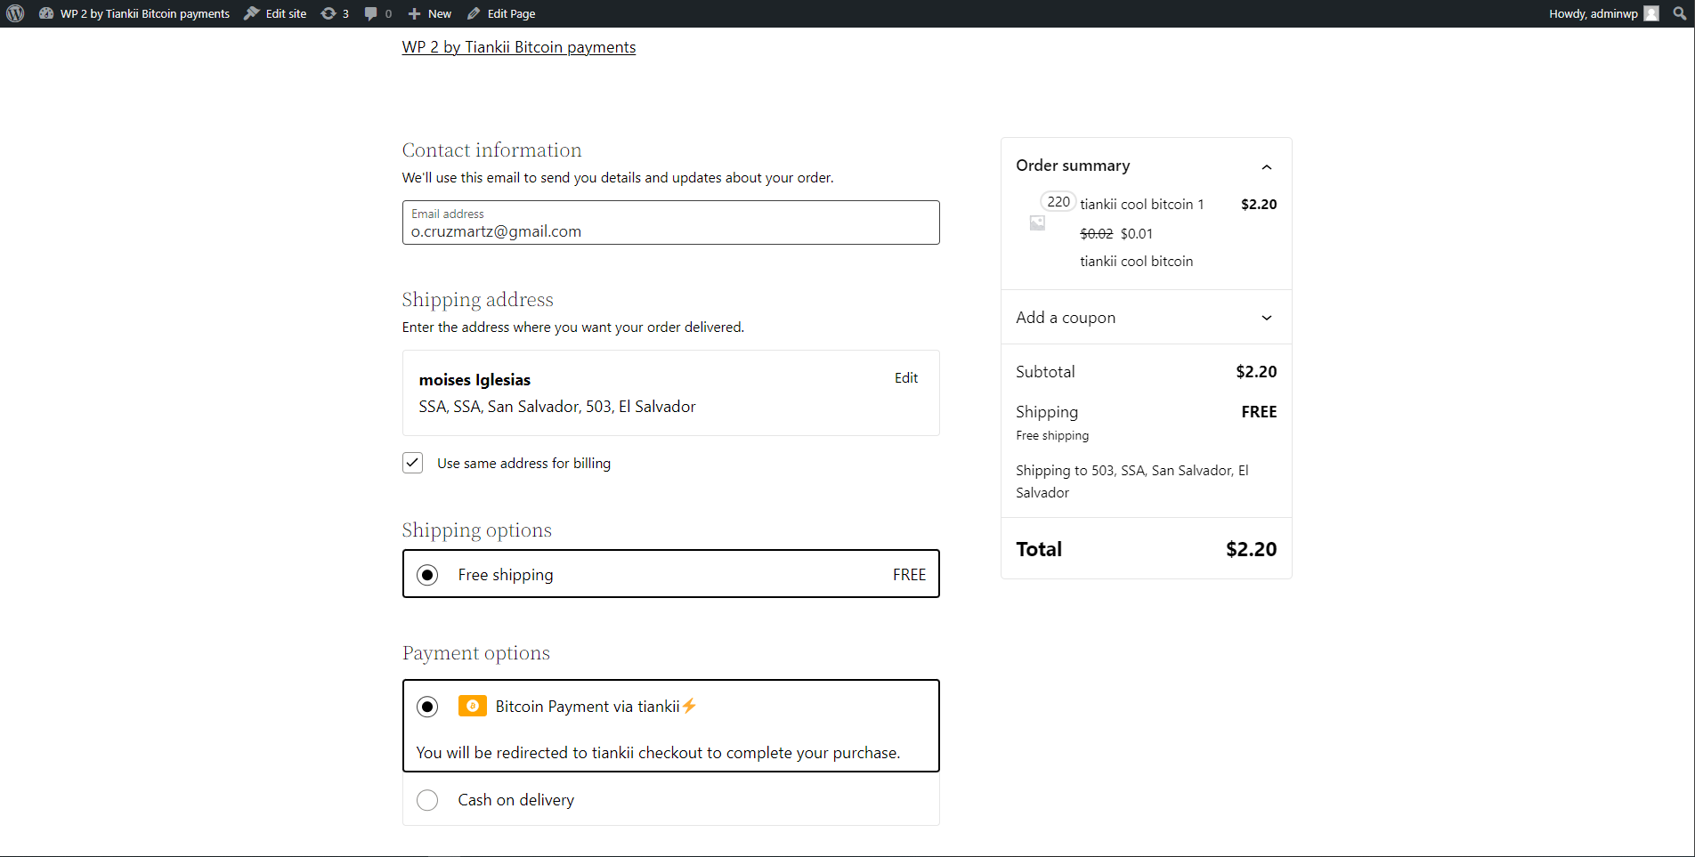1695x857 pixels.
Task: Select the $0.01 sale price
Action: [x=1137, y=234]
